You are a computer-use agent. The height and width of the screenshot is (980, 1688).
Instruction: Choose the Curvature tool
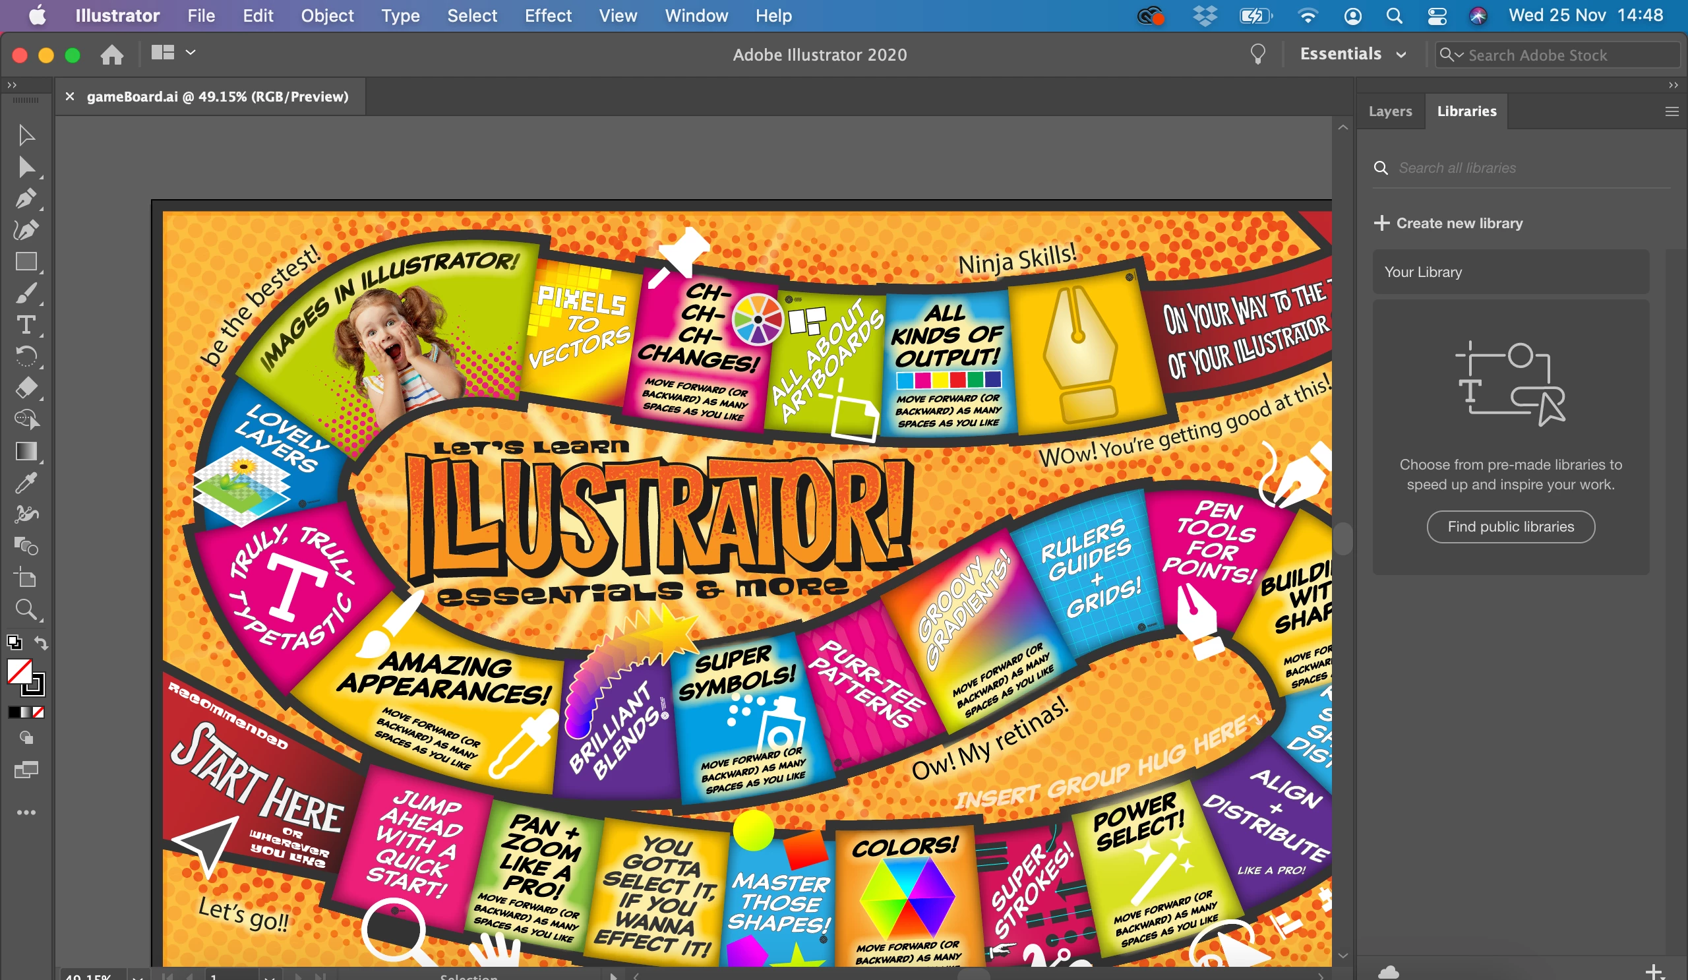26,230
